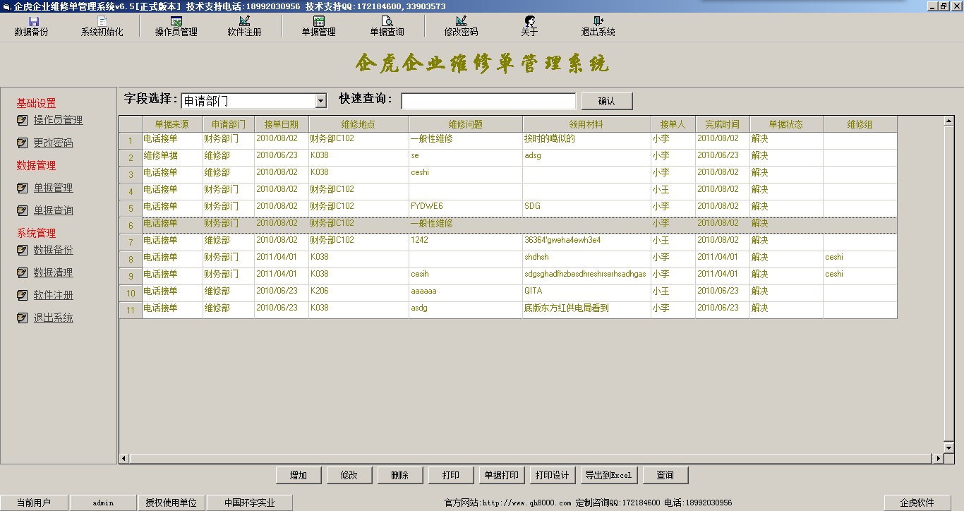Click the 关于 toolbar icon
964x511 pixels.
click(x=529, y=26)
